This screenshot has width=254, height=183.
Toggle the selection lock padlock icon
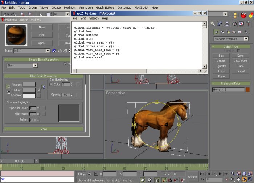coord(89,174)
